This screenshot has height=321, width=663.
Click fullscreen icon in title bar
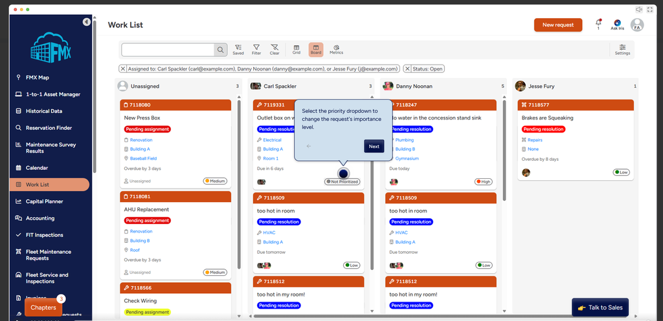[650, 9]
